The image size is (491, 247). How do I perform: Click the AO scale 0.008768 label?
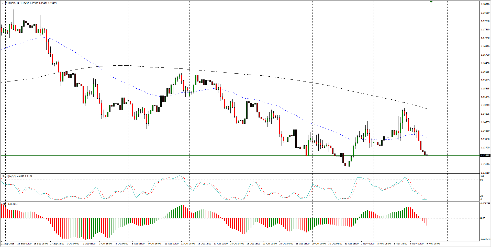[485, 204]
